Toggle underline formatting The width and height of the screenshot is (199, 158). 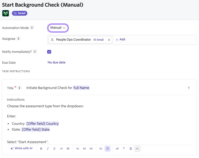pyautogui.click(x=54, y=149)
